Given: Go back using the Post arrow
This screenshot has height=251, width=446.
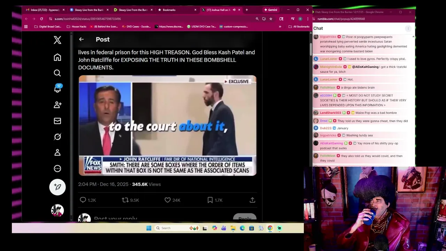Looking at the screenshot, I should coord(81,39).
